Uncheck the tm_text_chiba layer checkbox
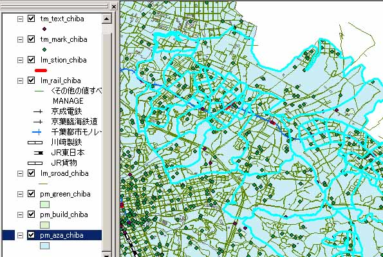Image resolution: width=383 pixels, height=257 pixels. coord(31,18)
